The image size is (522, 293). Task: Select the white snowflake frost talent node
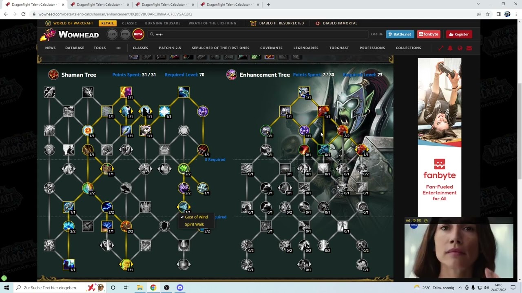point(164,111)
